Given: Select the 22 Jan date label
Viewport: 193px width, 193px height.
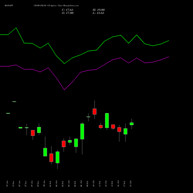Looking at the screenshot, I should tap(19, 184).
